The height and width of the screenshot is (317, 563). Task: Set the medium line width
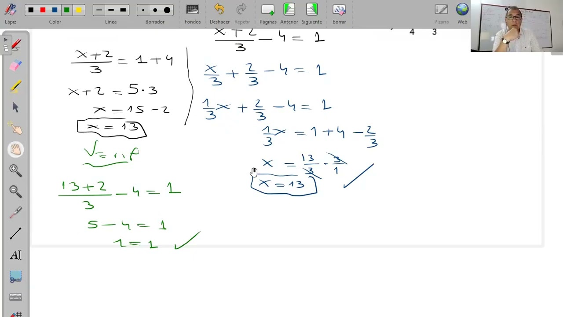[111, 10]
